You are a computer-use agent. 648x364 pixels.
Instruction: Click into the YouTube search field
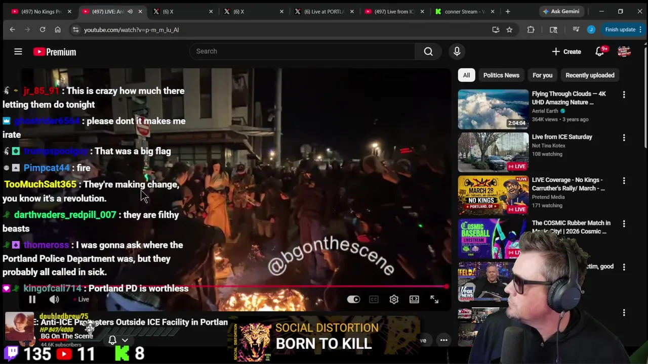coord(302,51)
